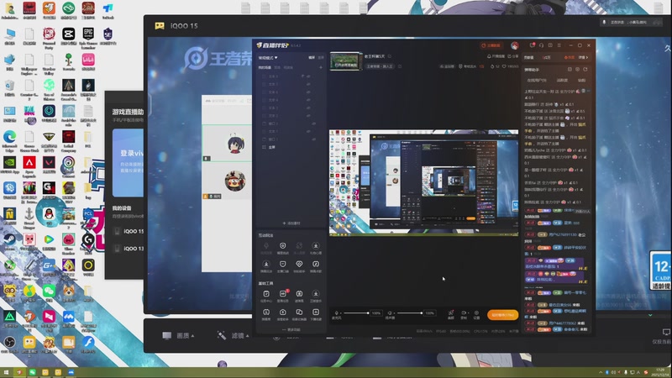Click the share button above the preview
Image resolution: width=672 pixels, height=378 pixels.
click(512, 56)
